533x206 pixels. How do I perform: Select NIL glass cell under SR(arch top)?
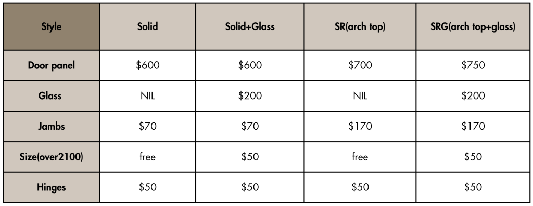(x=360, y=96)
